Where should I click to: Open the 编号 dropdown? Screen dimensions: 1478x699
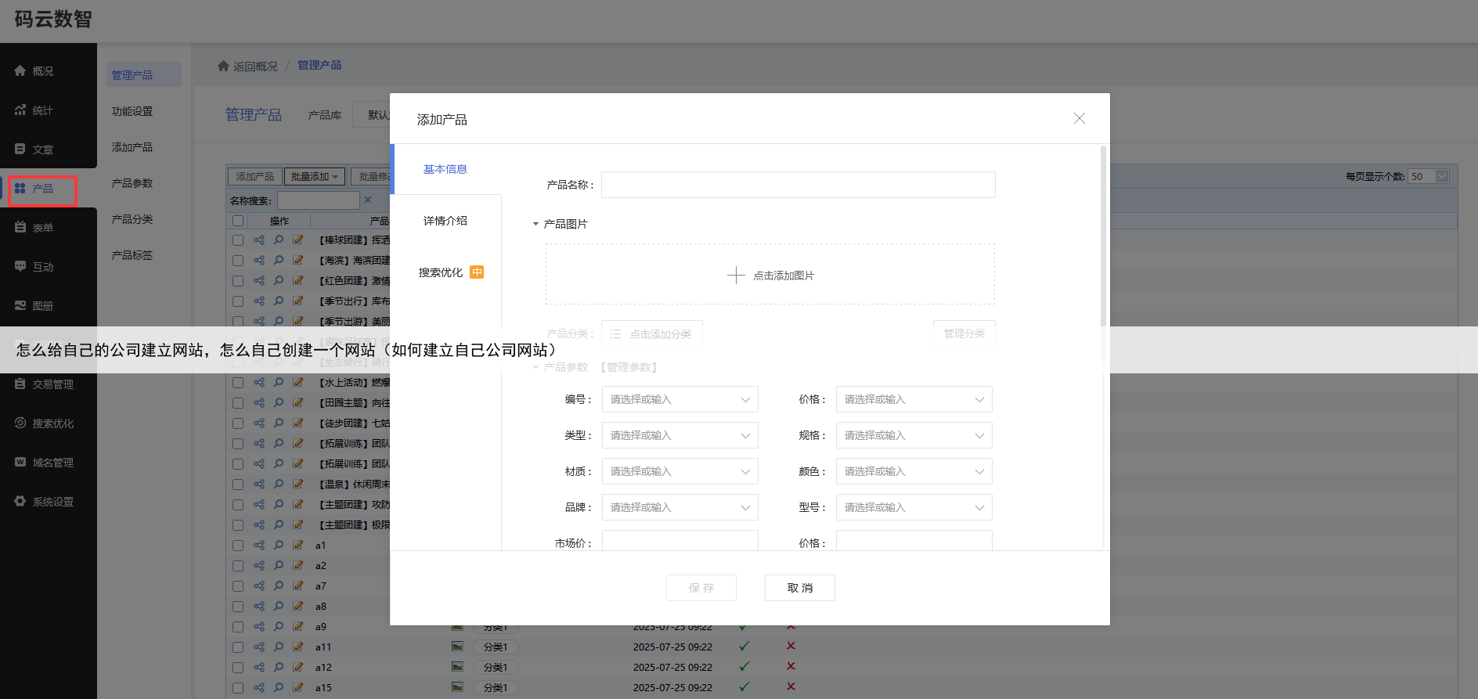pyautogui.click(x=680, y=399)
